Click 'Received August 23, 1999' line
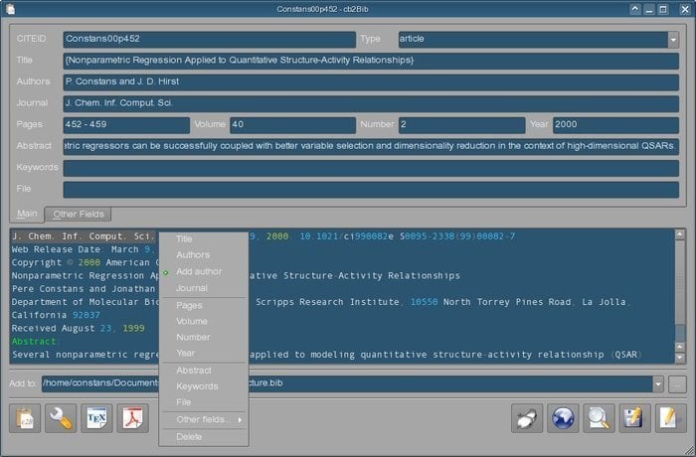The height and width of the screenshot is (457, 696). pos(79,328)
